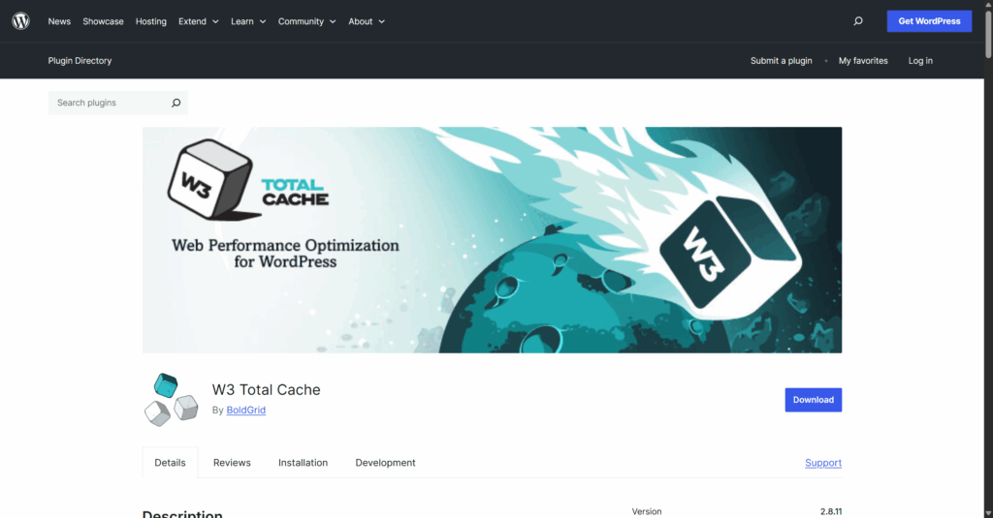The width and height of the screenshot is (993, 518).
Task: Open the Support link
Action: click(823, 463)
